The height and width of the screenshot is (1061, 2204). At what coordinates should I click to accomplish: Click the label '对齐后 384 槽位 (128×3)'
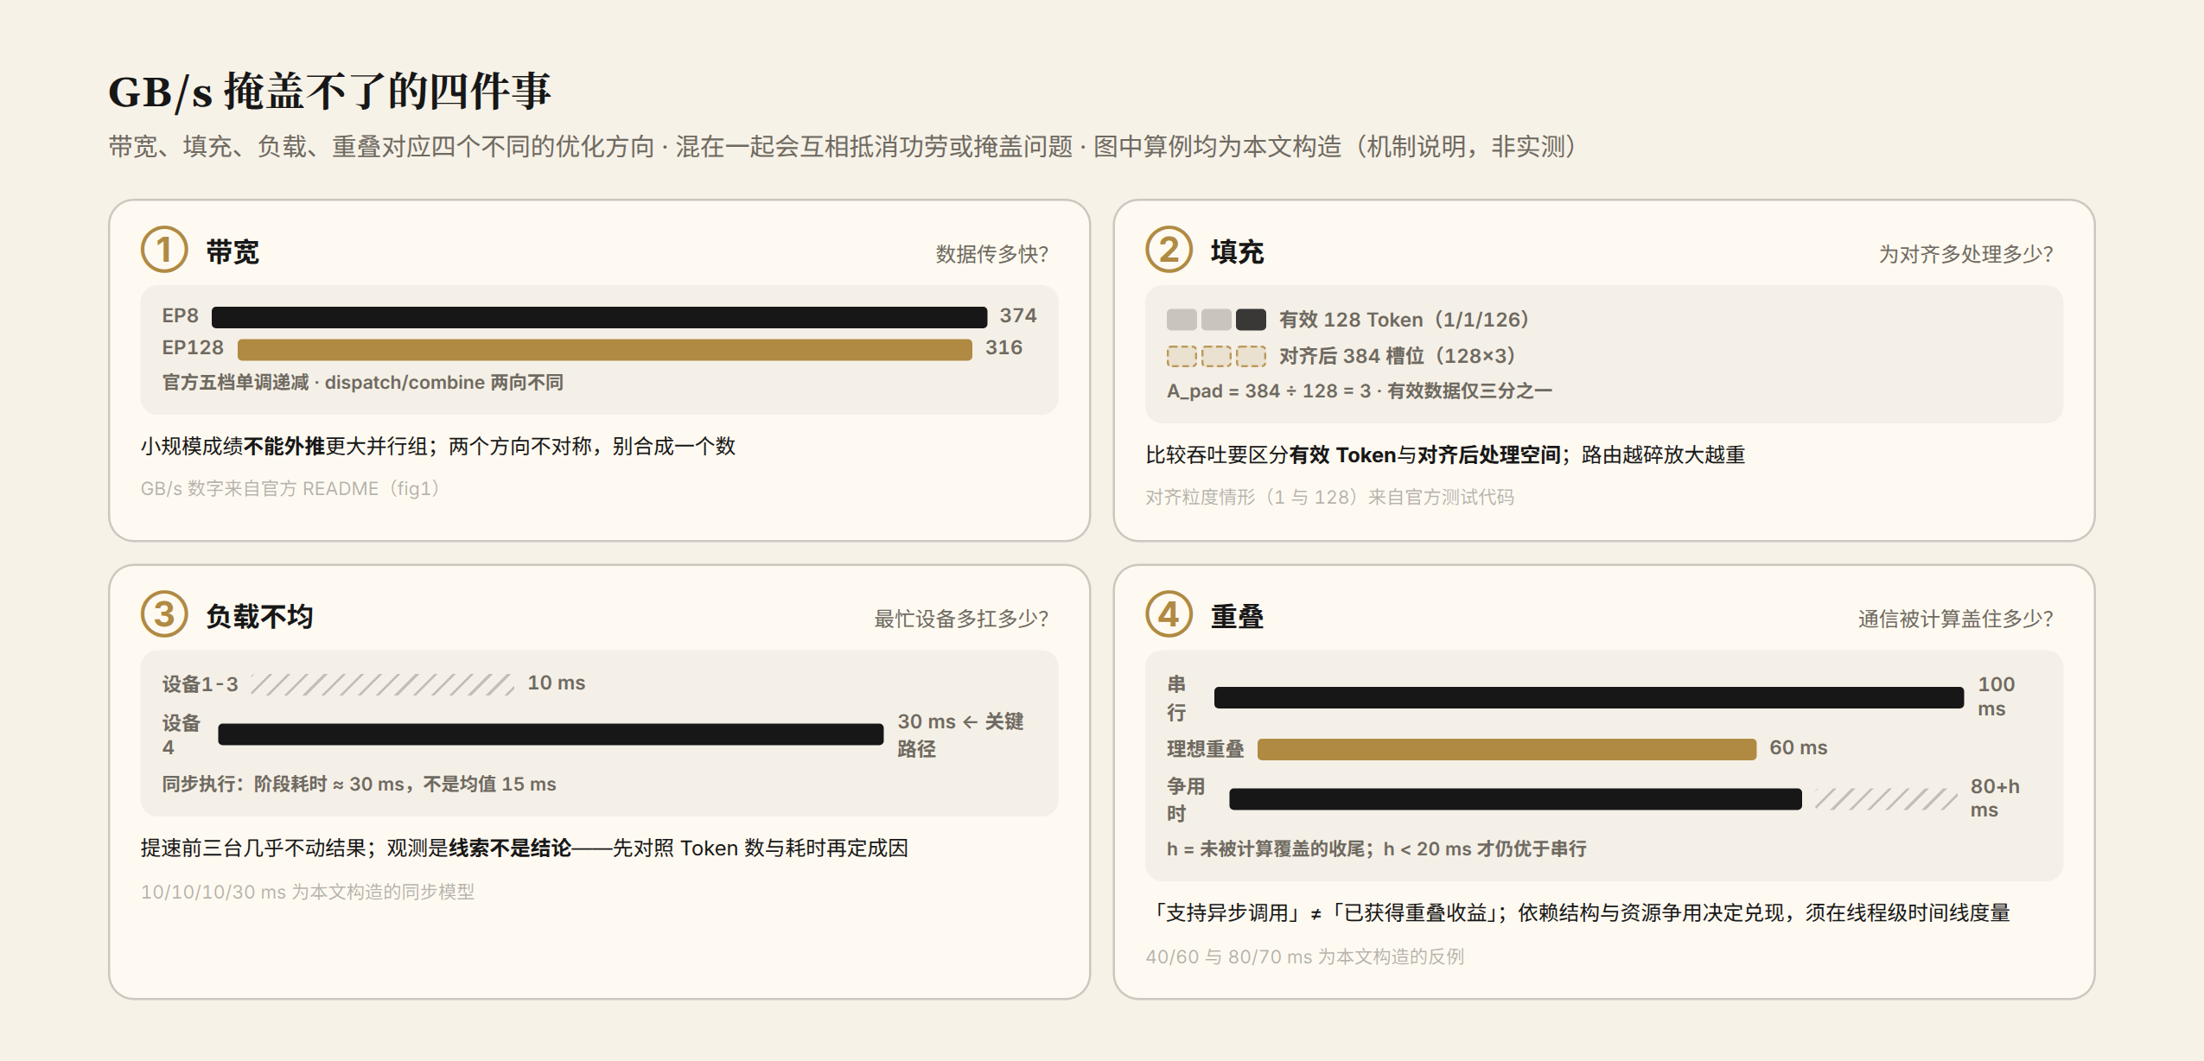[x=1398, y=356]
